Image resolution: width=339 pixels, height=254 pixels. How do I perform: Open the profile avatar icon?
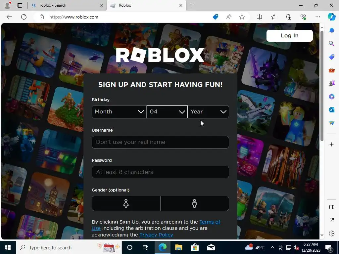tap(7, 5)
